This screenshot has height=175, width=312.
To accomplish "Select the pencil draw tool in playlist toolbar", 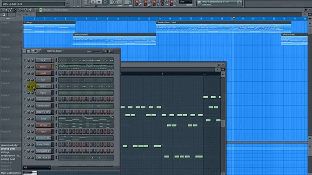I will tap(11, 10).
